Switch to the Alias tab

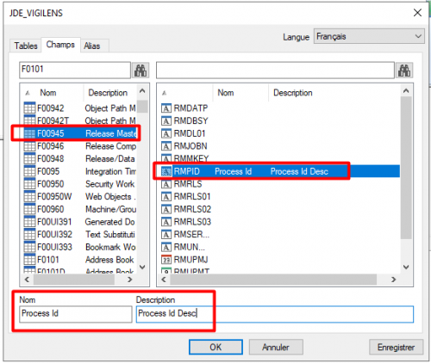92,46
